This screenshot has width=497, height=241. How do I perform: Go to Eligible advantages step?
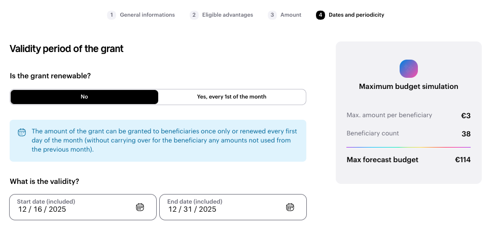point(227,15)
